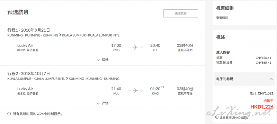Click the arrow between KUALA LUMPUR and KUNMING in 行程2
This screenshot has width=277, height=124.
click(67, 78)
